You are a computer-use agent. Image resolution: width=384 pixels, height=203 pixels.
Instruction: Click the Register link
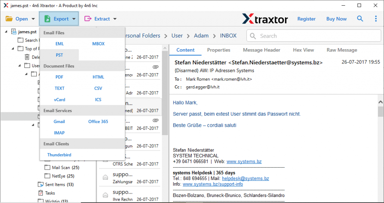(306, 19)
